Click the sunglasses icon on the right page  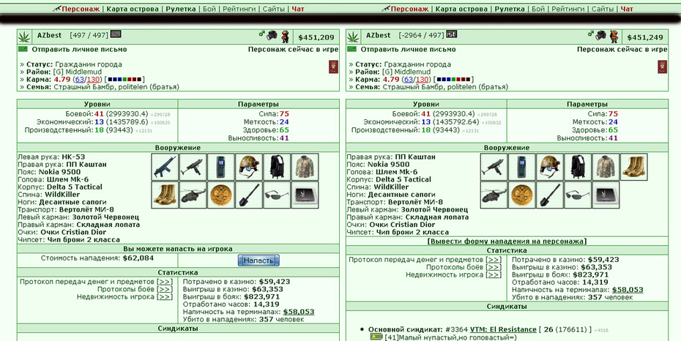point(578,195)
